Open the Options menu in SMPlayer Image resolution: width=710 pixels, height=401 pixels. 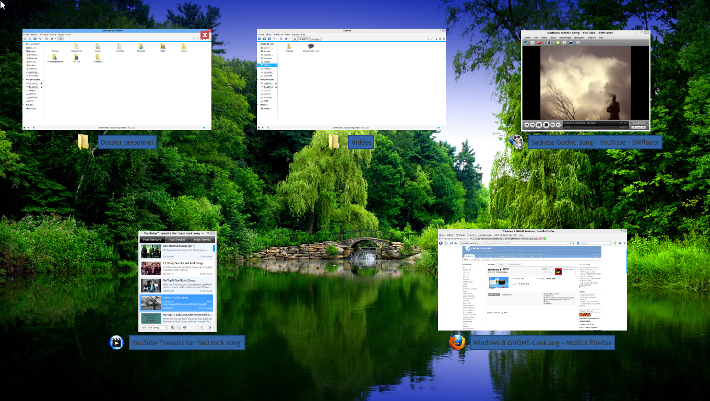(591, 38)
